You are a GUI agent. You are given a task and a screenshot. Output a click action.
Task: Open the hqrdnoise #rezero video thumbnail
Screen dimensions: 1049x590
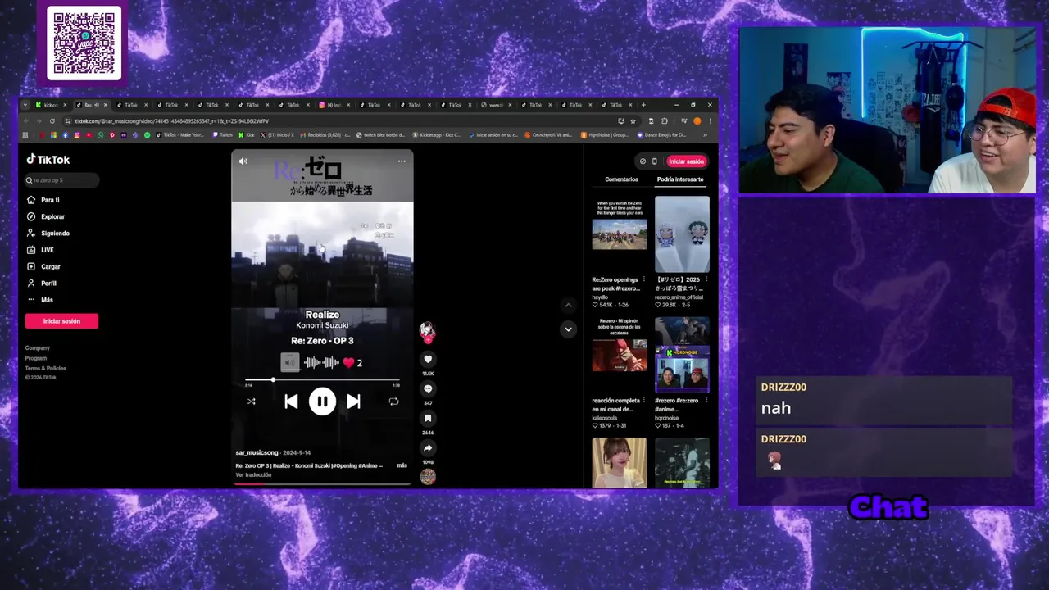(682, 356)
